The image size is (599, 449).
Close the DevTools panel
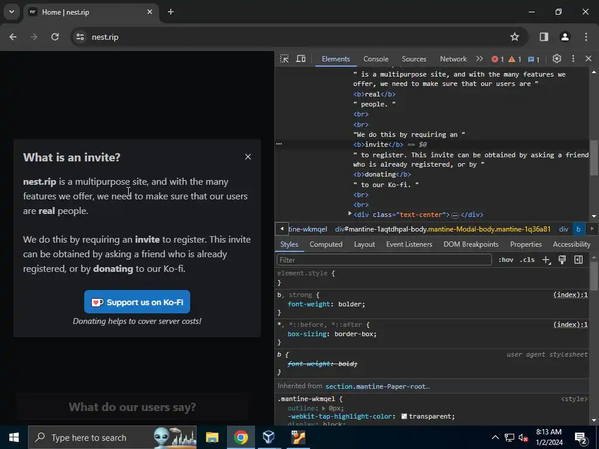point(588,59)
